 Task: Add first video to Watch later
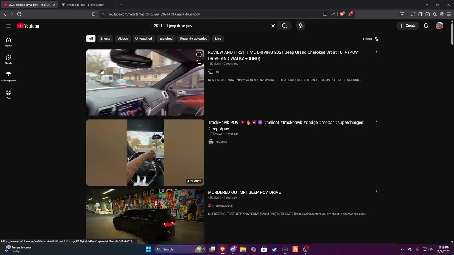[199, 55]
